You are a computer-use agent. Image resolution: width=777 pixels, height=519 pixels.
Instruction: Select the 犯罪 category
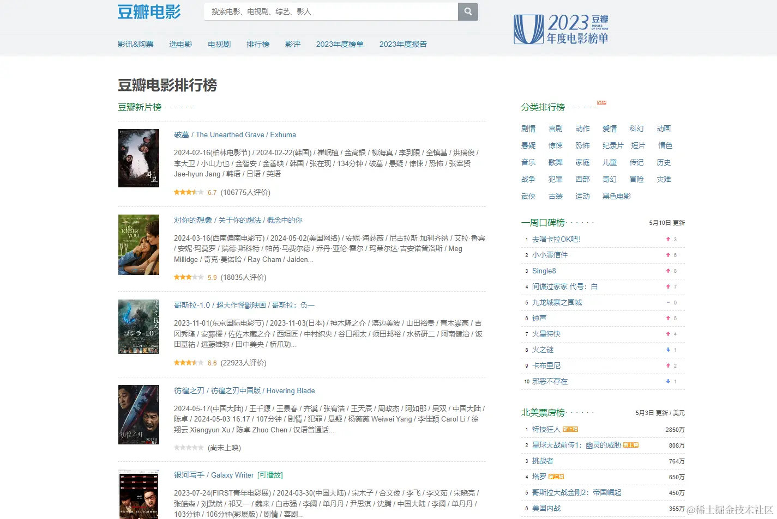[x=556, y=179]
